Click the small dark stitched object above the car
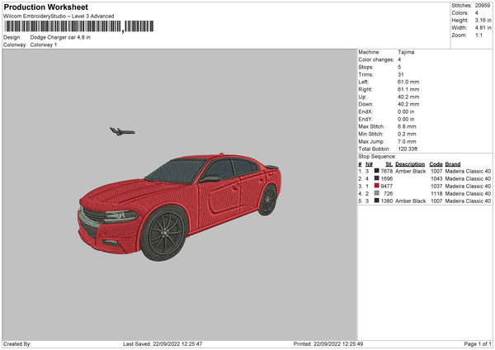This screenshot has height=350, width=495. [x=122, y=131]
